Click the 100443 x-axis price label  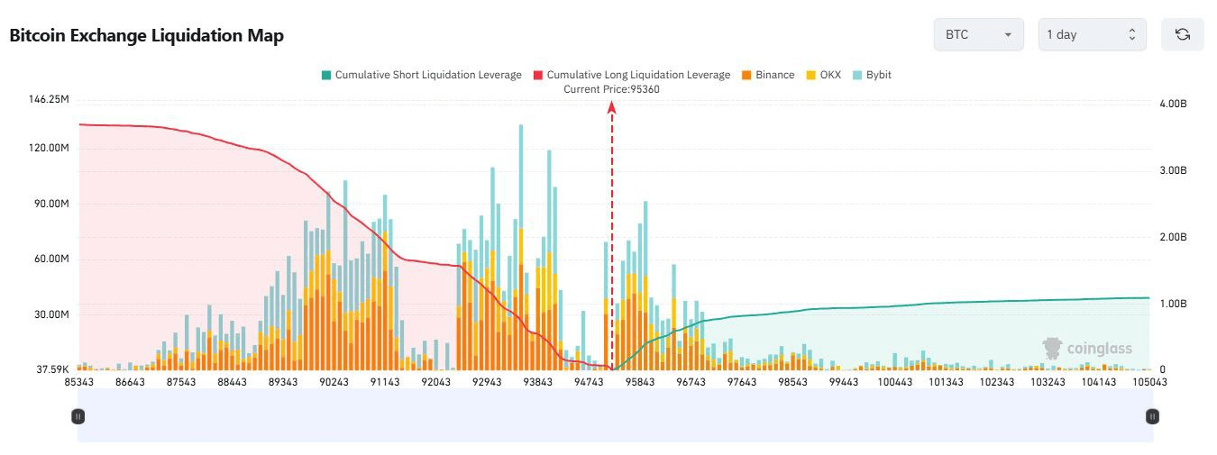[x=895, y=382]
